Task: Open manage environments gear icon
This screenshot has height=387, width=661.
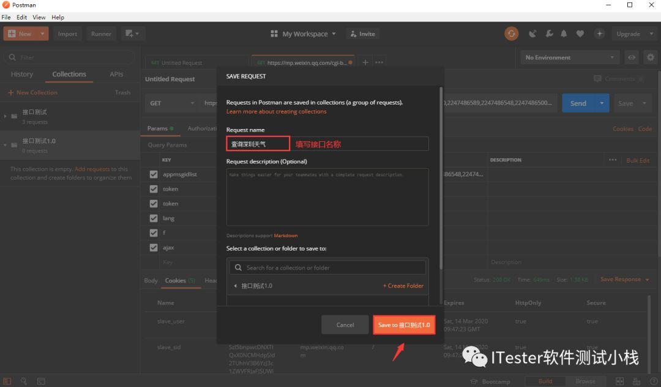Action: point(651,57)
